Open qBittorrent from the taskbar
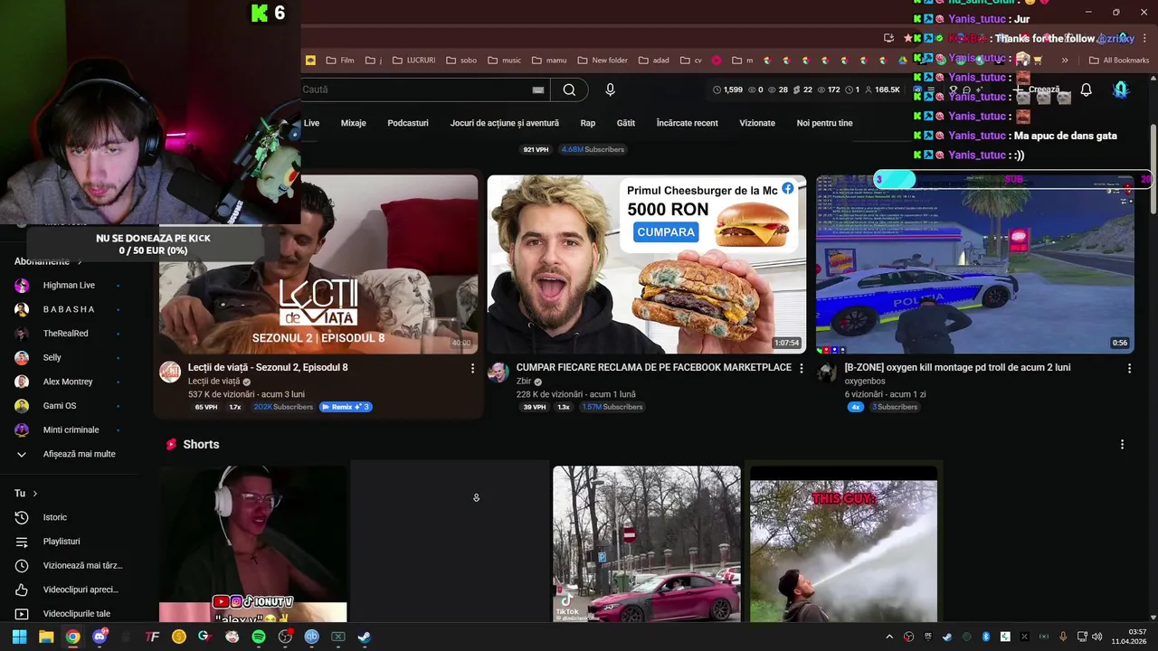 [x=311, y=637]
